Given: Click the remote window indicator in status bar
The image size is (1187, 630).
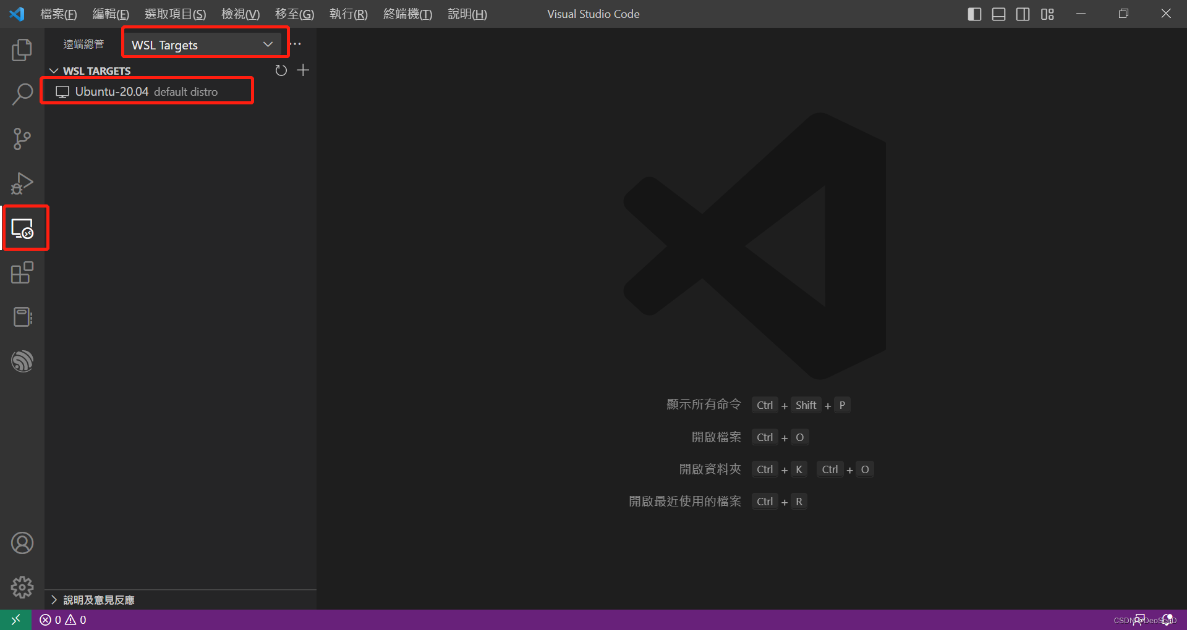Looking at the screenshot, I should click(x=15, y=619).
